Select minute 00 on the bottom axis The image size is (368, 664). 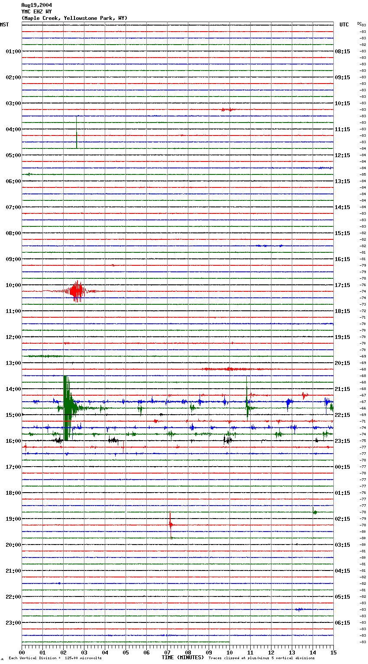pyautogui.click(x=22, y=653)
